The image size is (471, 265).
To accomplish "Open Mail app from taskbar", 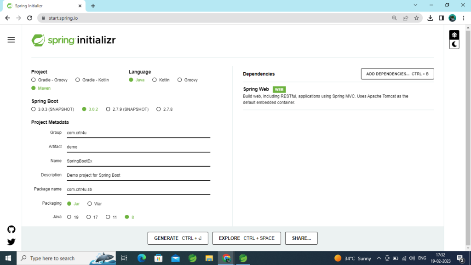I will [175, 258].
